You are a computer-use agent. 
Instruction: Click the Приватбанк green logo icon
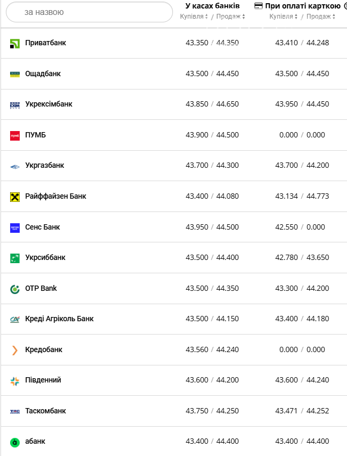(x=15, y=44)
